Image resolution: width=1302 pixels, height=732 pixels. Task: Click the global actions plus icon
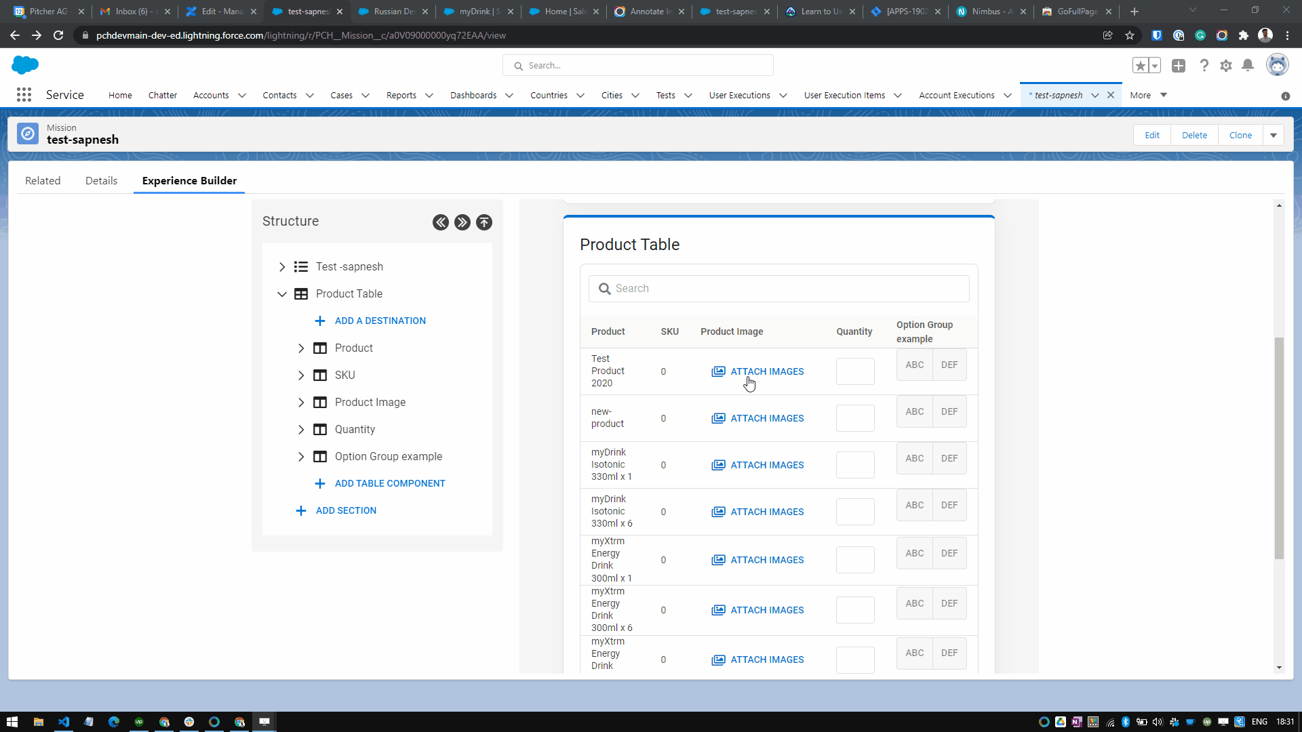pyautogui.click(x=1179, y=66)
